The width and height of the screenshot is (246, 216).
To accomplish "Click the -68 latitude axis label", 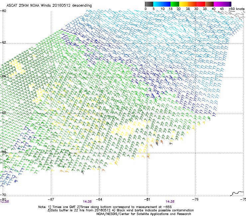I will tap(3, 152).
